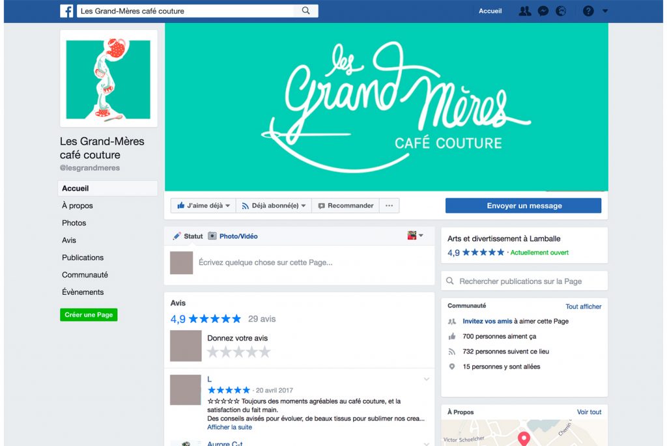Click the map location pin marker
The width and height of the screenshot is (667, 446).
point(524,438)
